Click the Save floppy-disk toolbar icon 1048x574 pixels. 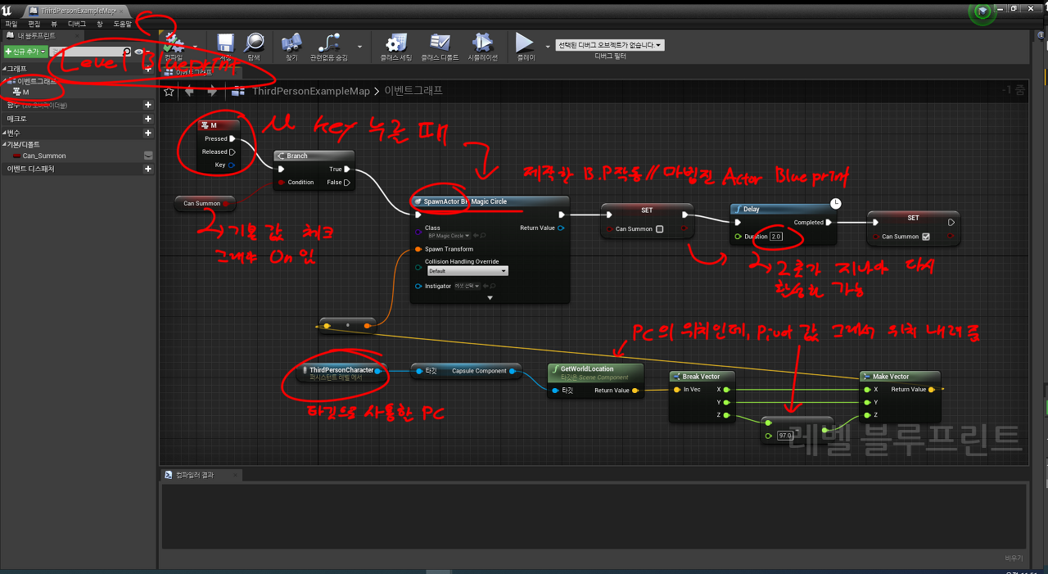[225, 43]
